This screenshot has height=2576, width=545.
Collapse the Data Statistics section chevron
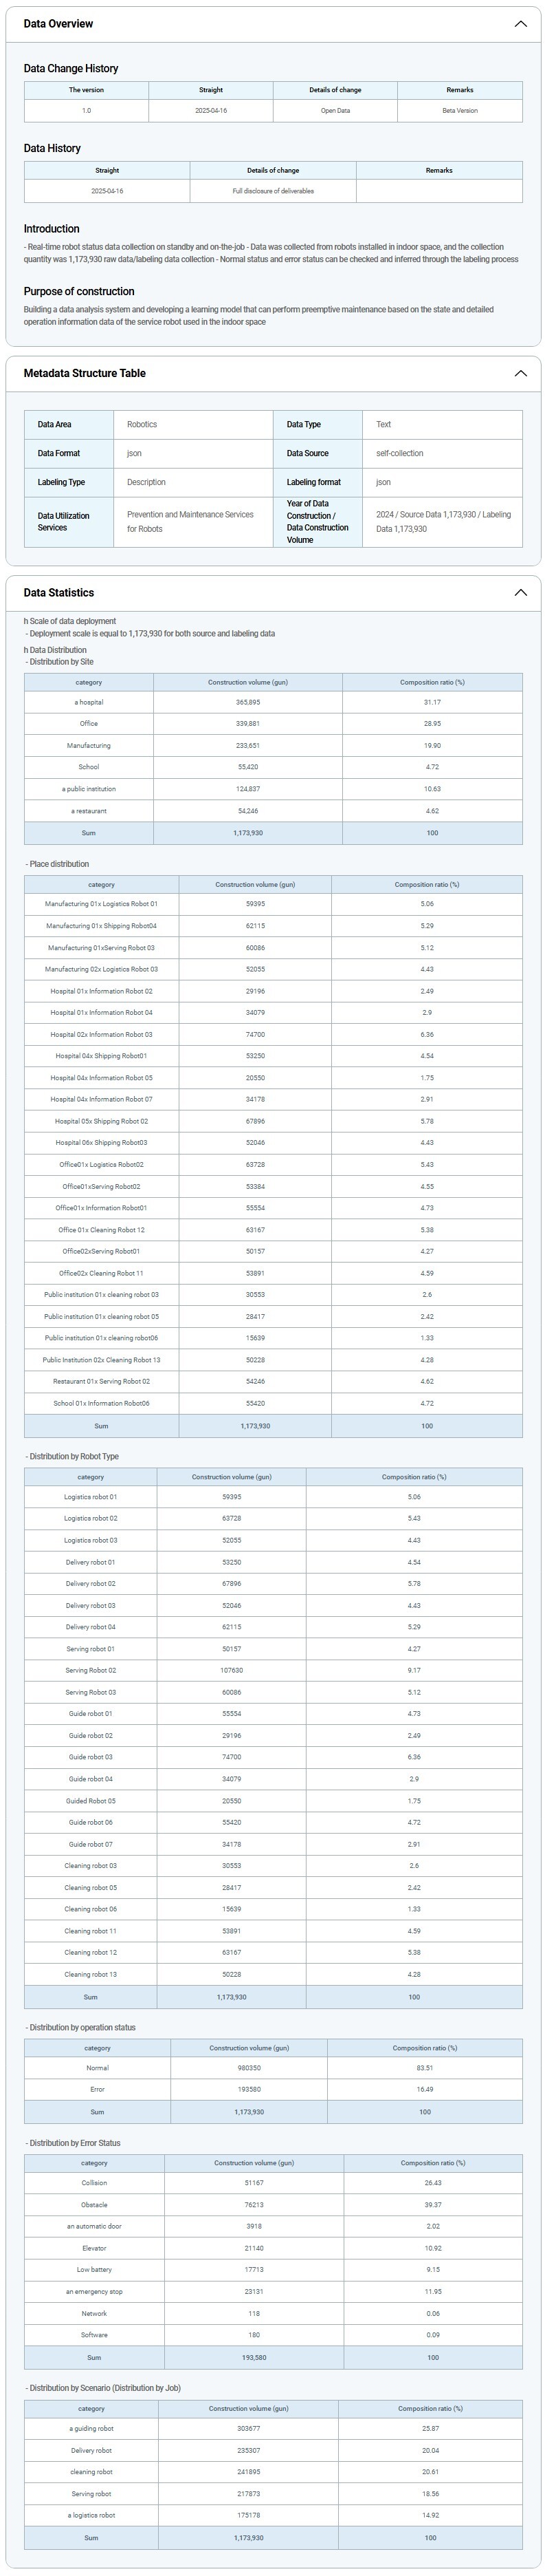pyautogui.click(x=520, y=593)
